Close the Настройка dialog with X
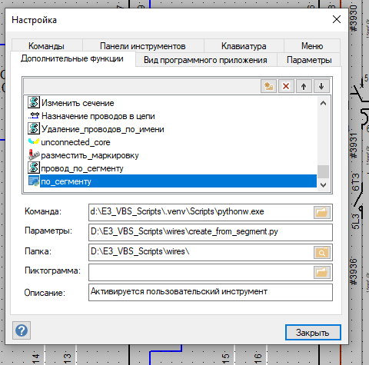The image size is (369, 365). click(x=337, y=19)
